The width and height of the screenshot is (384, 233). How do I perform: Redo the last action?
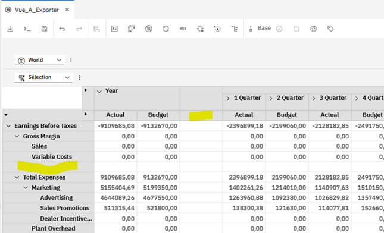79,29
